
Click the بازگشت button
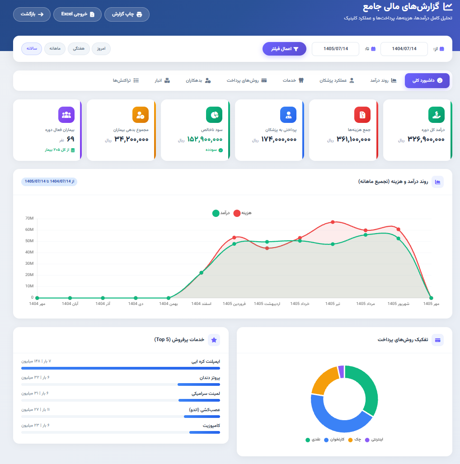32,14
